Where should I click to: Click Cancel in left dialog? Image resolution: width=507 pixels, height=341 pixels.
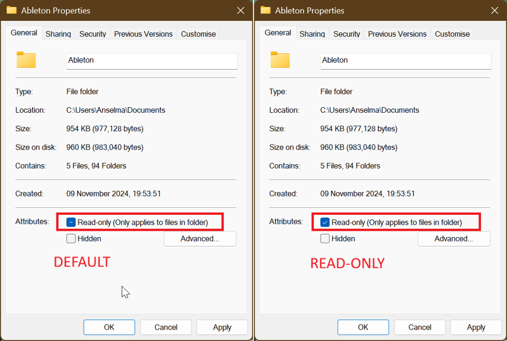coord(166,327)
